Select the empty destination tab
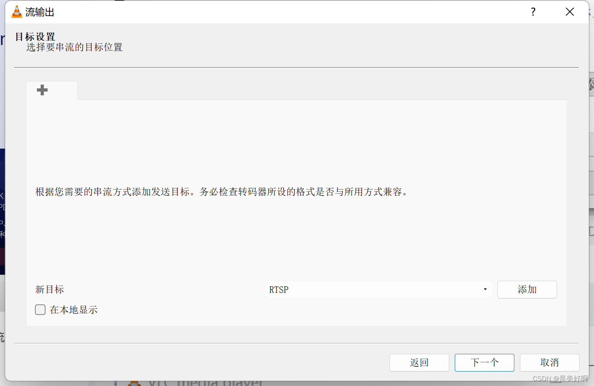This screenshot has width=594, height=386. tap(52, 90)
